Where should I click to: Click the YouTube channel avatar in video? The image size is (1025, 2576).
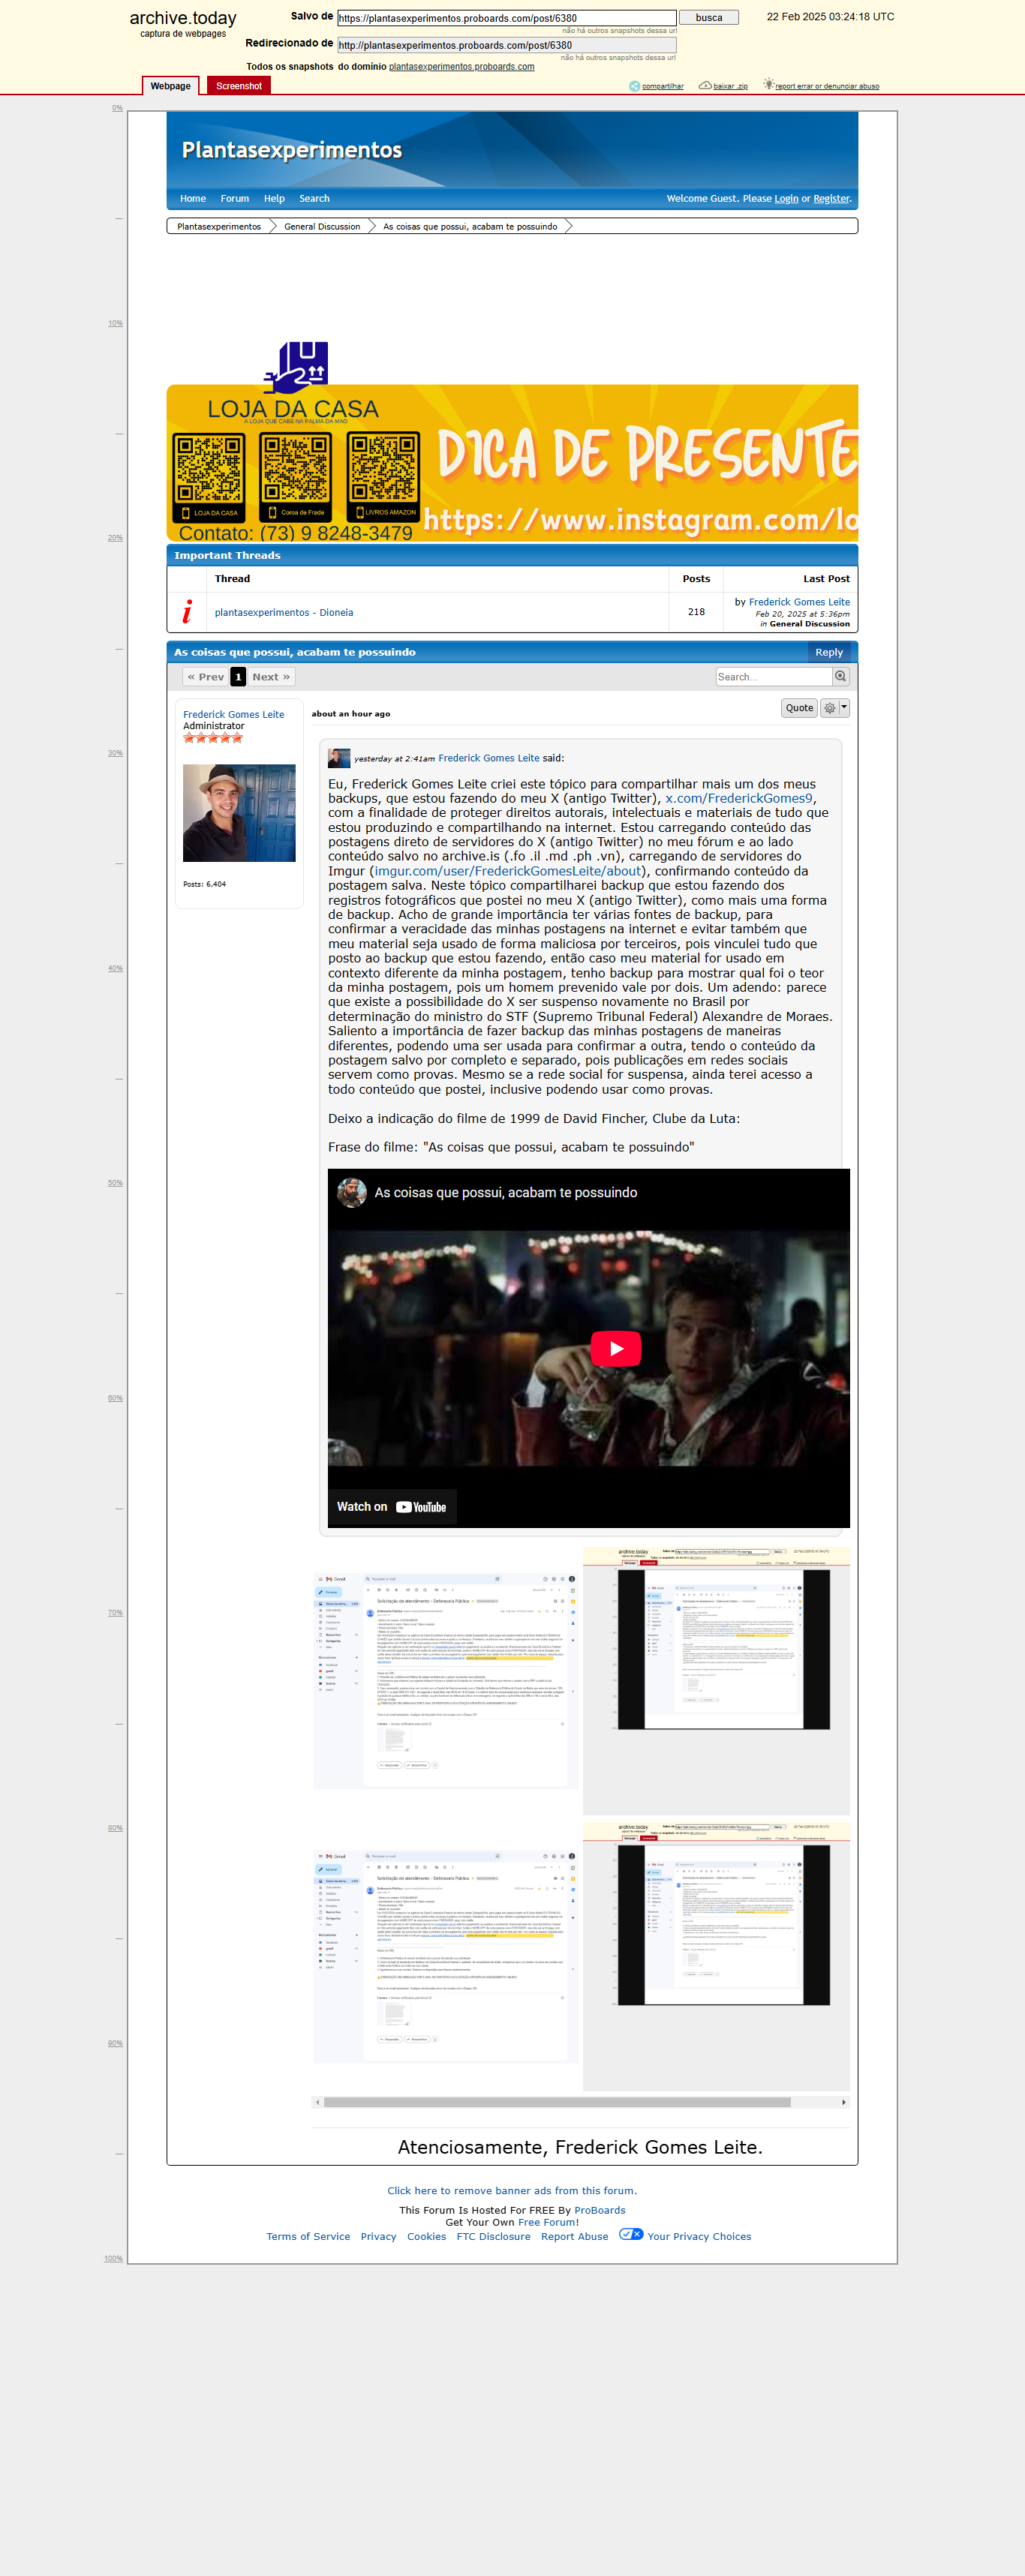click(x=351, y=1193)
